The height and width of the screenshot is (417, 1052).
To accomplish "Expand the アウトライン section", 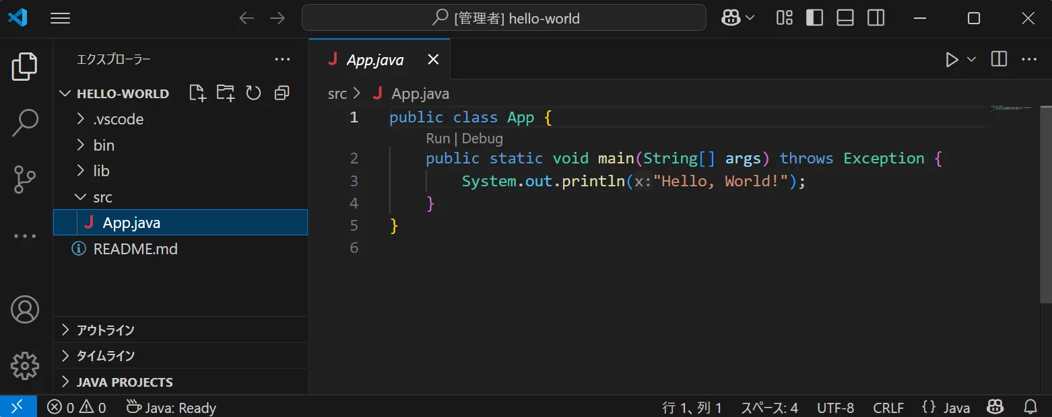I will (180, 330).
